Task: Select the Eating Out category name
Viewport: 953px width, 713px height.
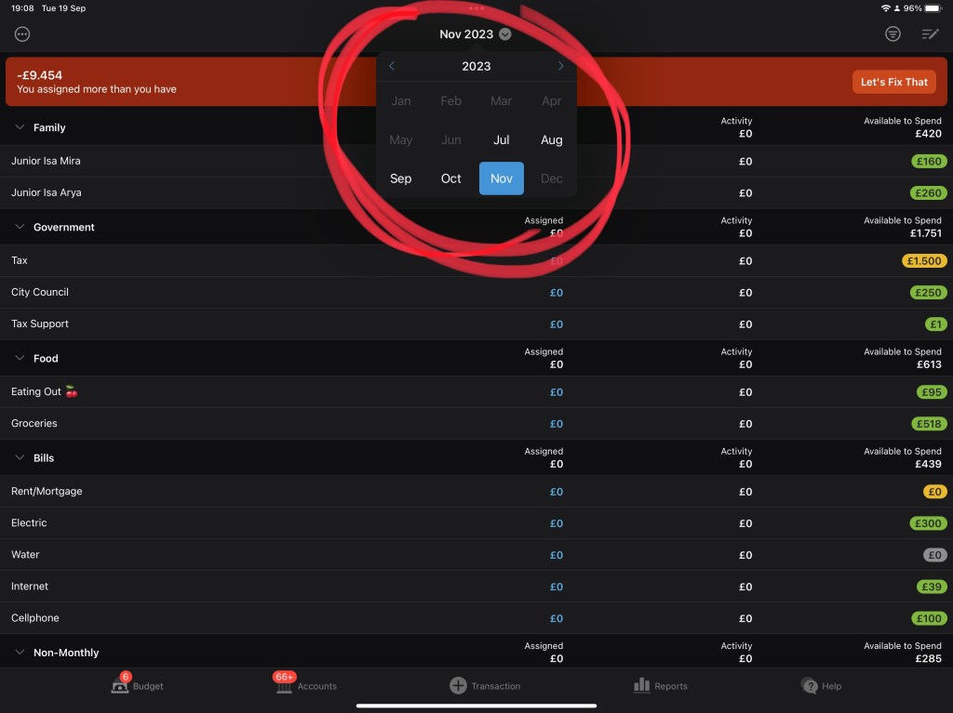Action: point(45,391)
